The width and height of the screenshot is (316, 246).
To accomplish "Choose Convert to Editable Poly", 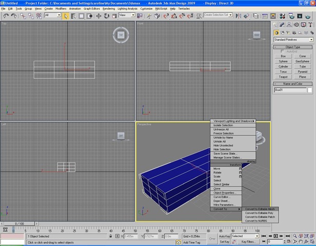I will click(x=259, y=213).
